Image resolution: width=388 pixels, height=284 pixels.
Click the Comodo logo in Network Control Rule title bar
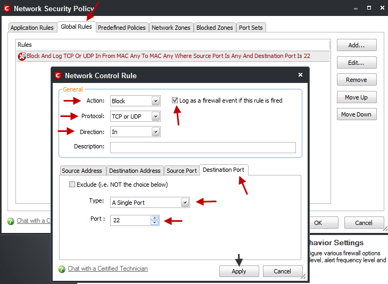tap(58, 76)
